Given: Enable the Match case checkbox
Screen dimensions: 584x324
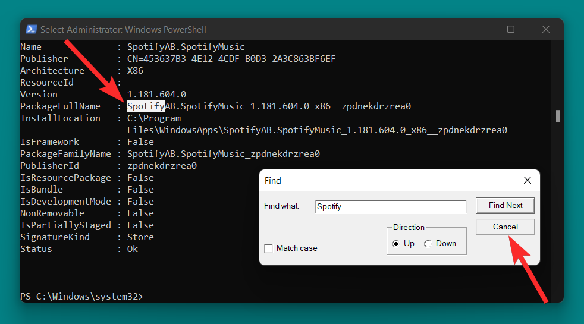Looking at the screenshot, I should point(269,248).
